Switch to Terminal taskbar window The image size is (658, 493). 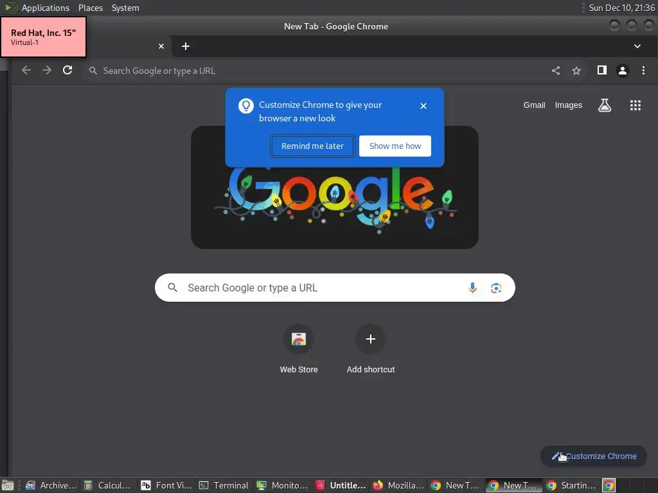click(224, 485)
